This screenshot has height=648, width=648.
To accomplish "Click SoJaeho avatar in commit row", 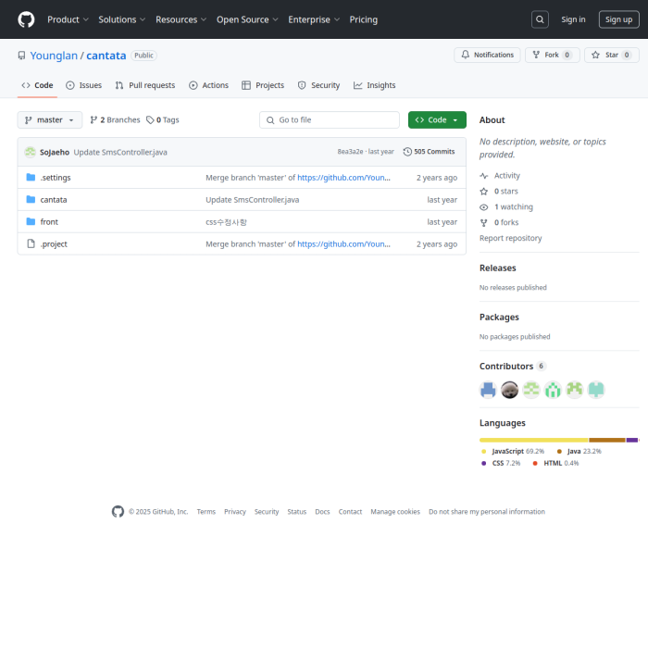I will coord(31,152).
